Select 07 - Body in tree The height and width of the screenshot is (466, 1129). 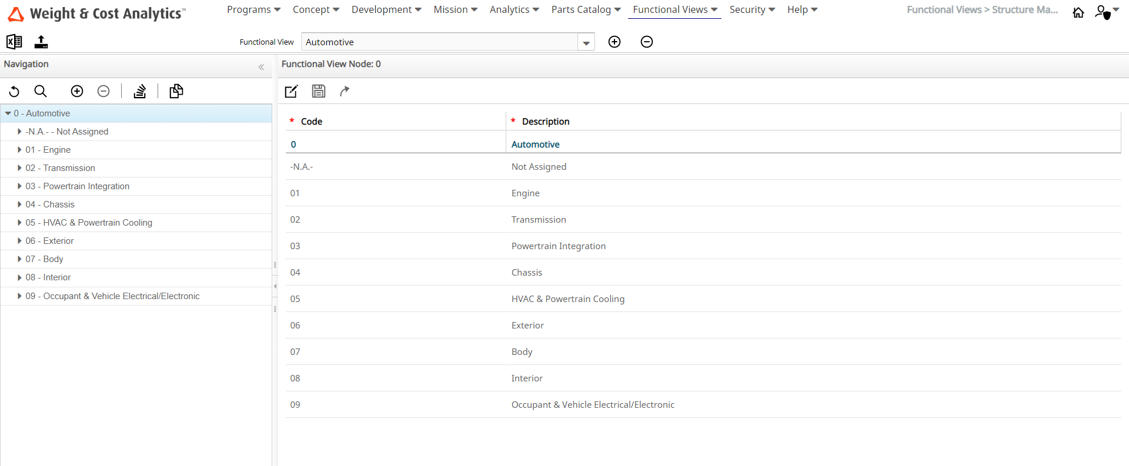pyautogui.click(x=45, y=259)
